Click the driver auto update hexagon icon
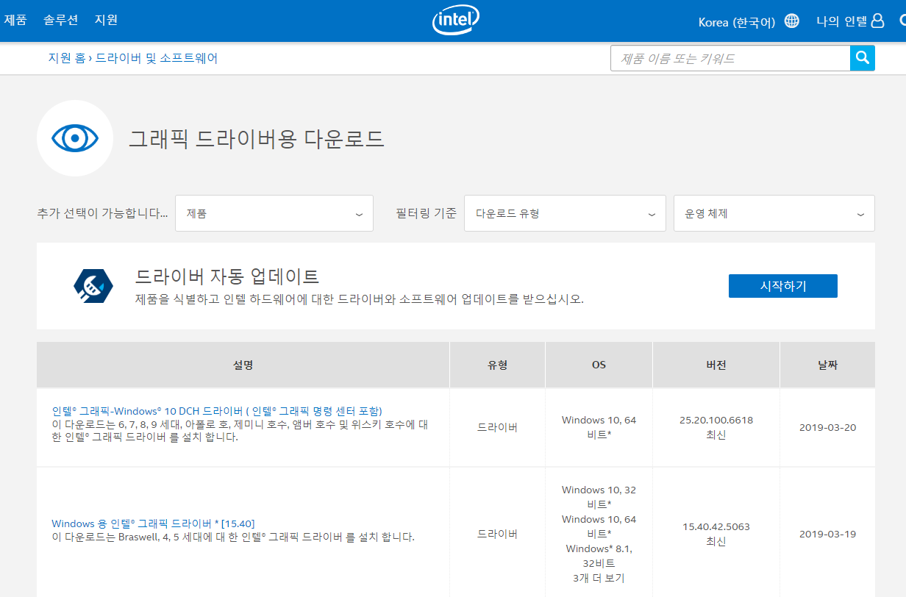 click(x=93, y=286)
